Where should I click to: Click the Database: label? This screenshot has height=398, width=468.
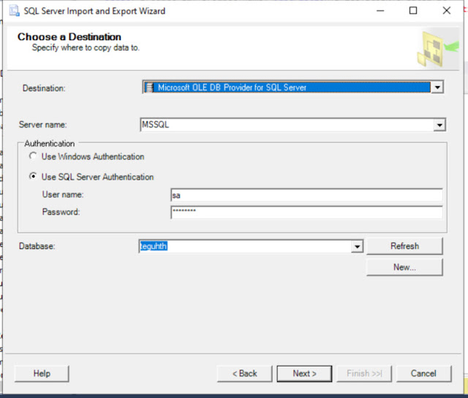coord(37,246)
